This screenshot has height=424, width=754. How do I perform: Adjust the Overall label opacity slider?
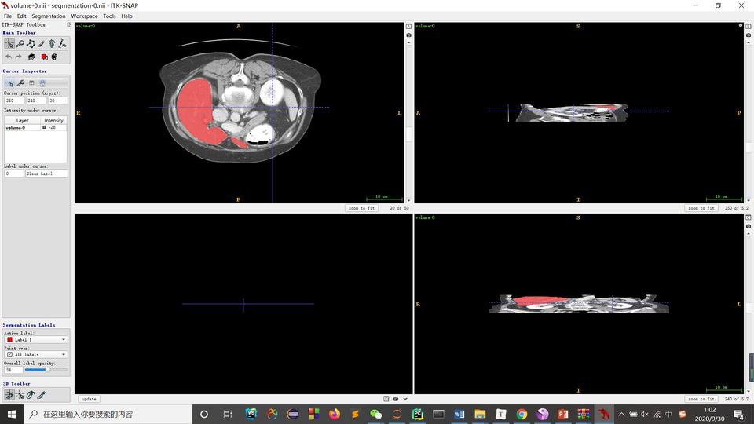coord(46,369)
